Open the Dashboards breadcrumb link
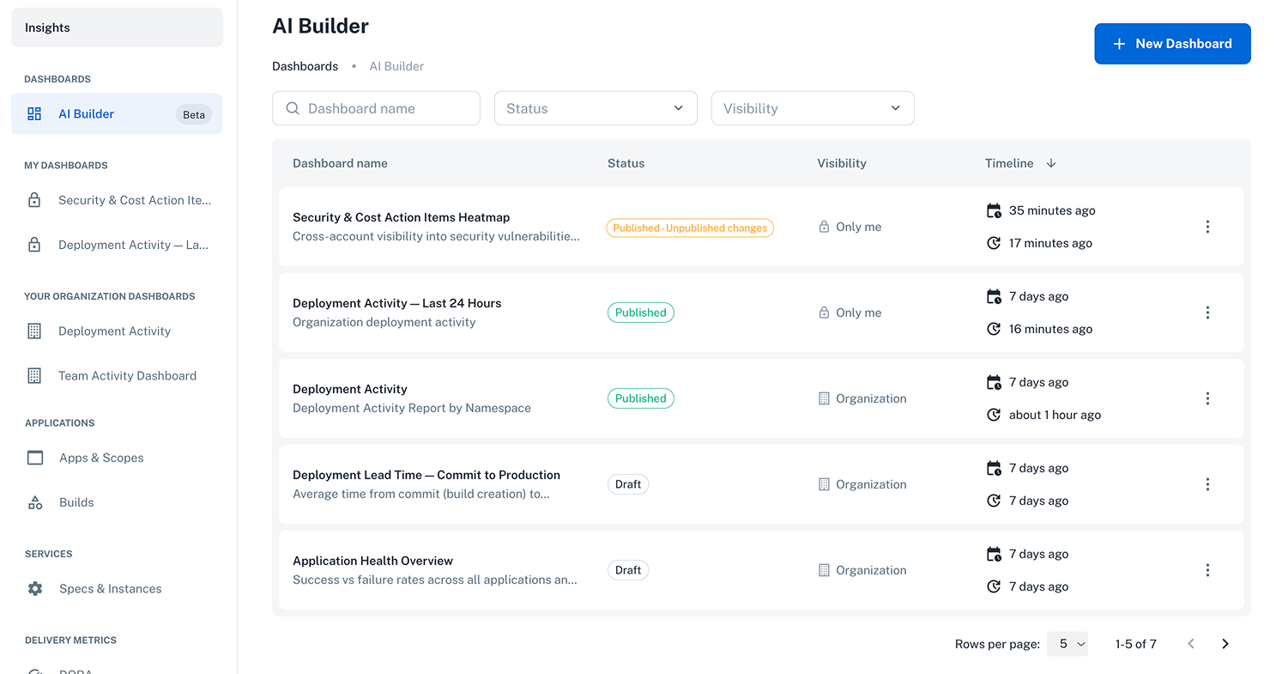Image resolution: width=1276 pixels, height=674 pixels. click(x=305, y=65)
